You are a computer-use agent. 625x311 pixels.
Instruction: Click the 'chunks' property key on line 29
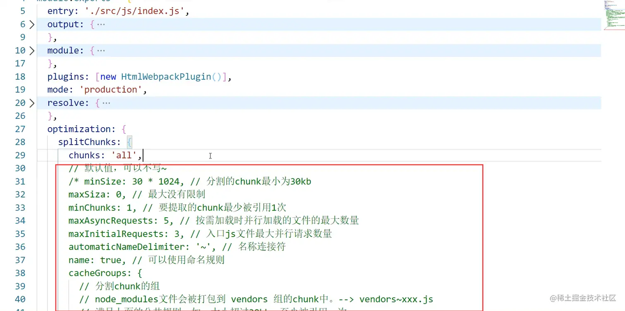point(84,155)
